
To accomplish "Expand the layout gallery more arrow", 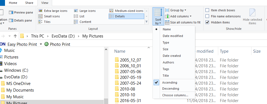I will tap(146, 22).
